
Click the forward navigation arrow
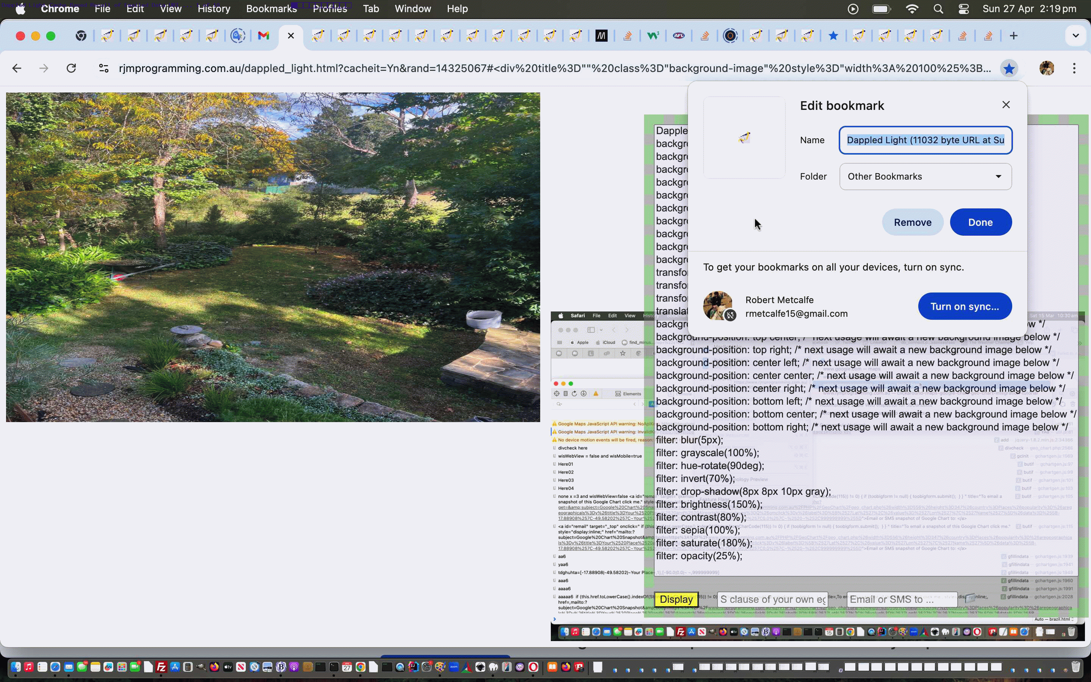[44, 69]
